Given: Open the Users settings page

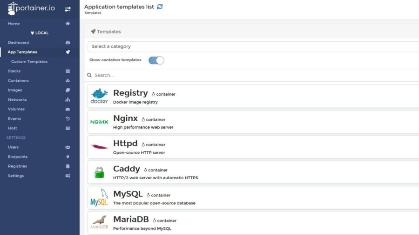Looking at the screenshot, I should tap(13, 147).
